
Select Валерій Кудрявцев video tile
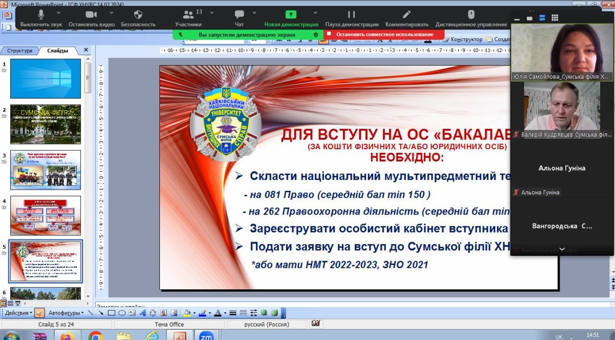tap(562, 110)
